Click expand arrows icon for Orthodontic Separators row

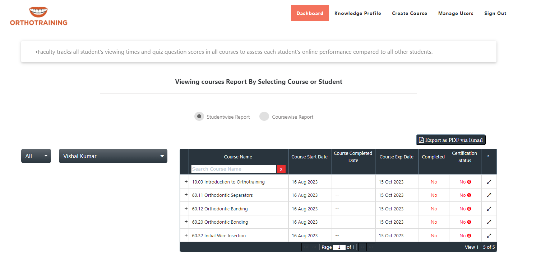click(x=489, y=195)
